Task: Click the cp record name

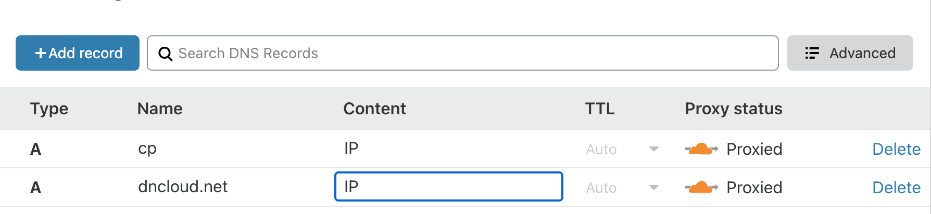Action: click(147, 149)
